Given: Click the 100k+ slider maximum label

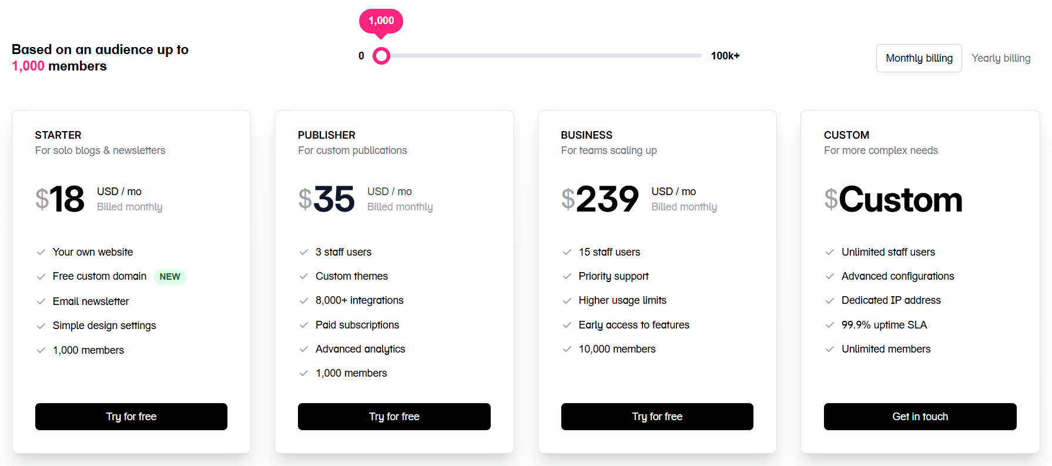Looking at the screenshot, I should [x=725, y=56].
